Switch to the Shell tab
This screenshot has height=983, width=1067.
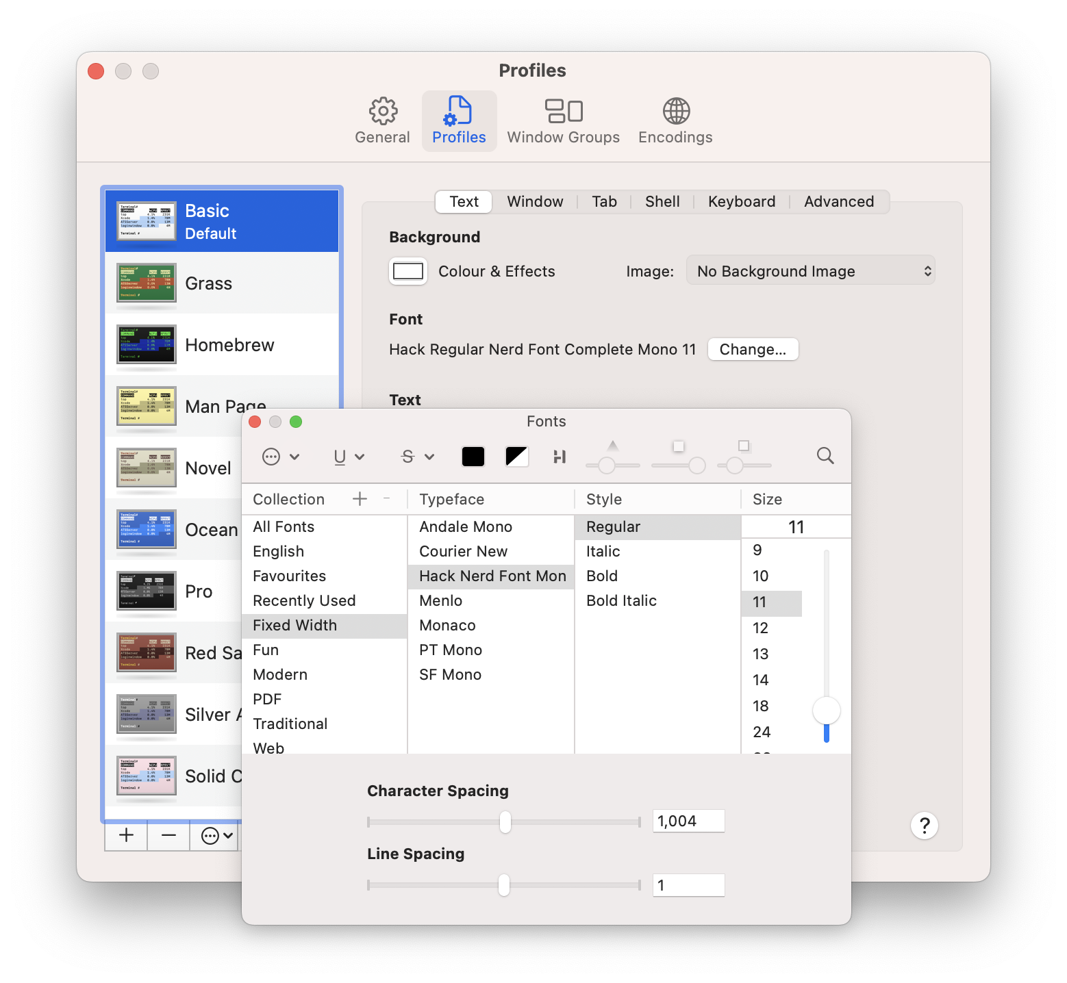click(x=662, y=202)
